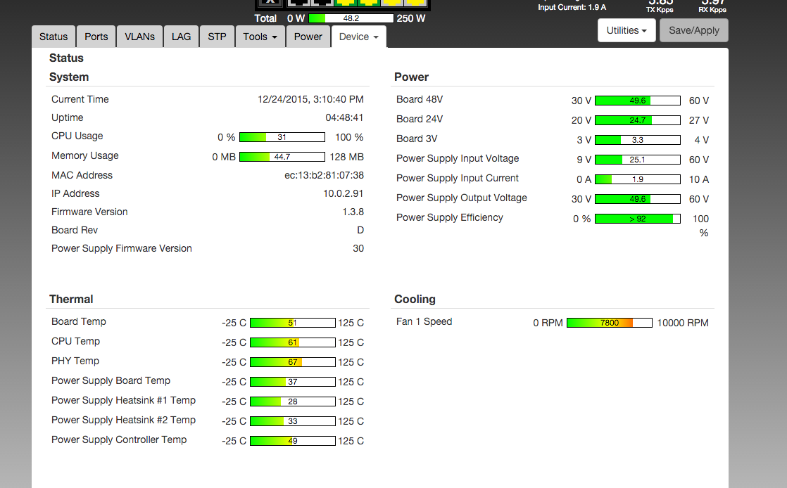
Task: Click the firmware version value 1.3.8
Action: 353,212
